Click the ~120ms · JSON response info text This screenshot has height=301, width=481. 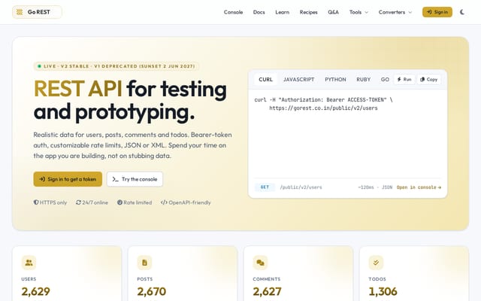[x=375, y=187]
